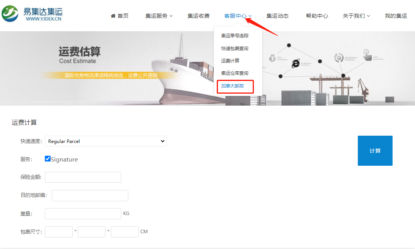Viewport: 415px width, 249px height.
Task: Uncheck the Signature checkbox
Action: click(x=48, y=159)
